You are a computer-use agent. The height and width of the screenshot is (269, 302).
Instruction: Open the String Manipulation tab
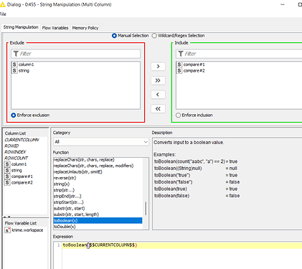click(21, 27)
